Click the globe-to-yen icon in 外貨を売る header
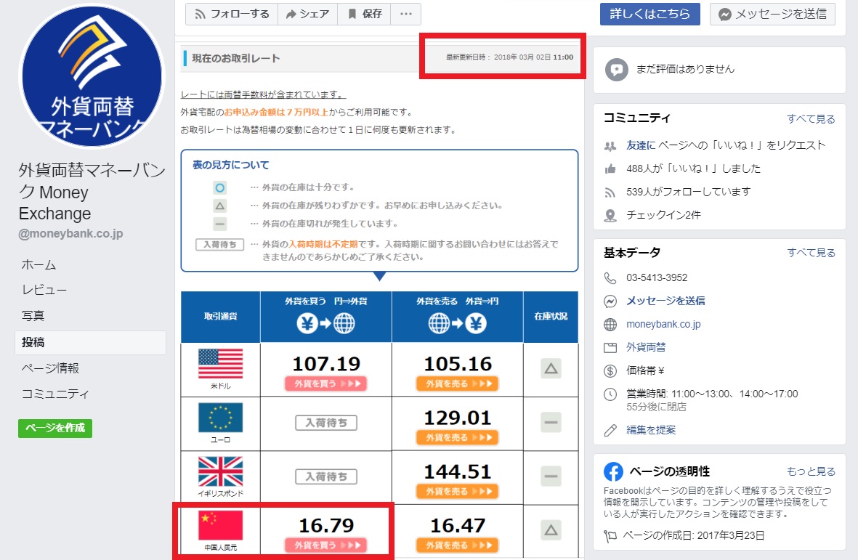 458,324
